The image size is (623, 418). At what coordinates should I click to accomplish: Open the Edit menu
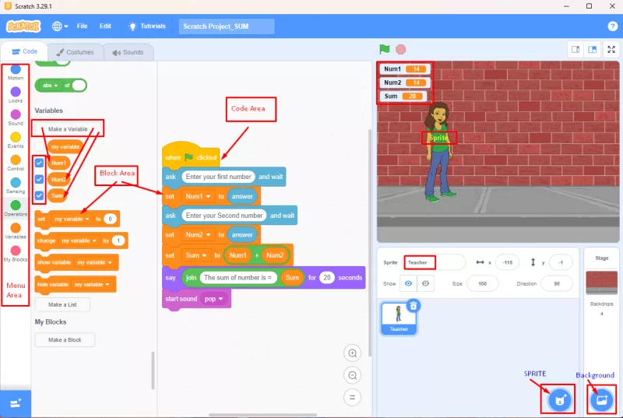pos(105,26)
